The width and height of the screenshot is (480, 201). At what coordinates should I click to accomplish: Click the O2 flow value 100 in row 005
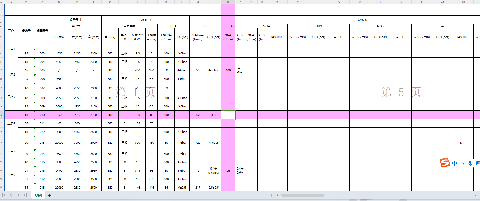click(x=228, y=70)
